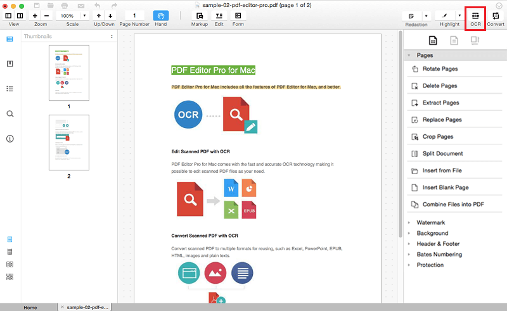The image size is (507, 311).
Task: Click the highlighted title PDF Editor Pro for Mac
Action: pyautogui.click(x=214, y=70)
